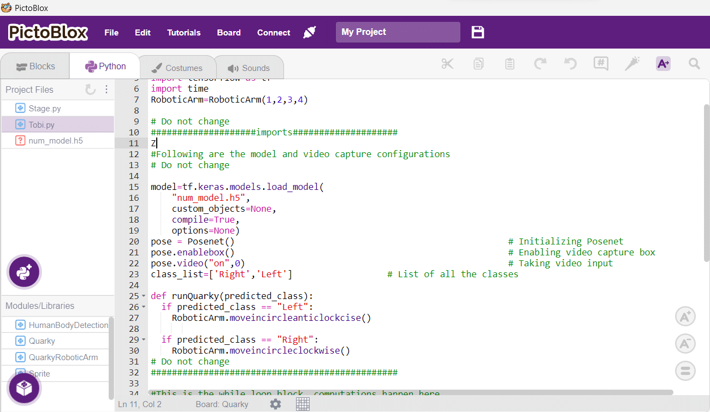Image resolution: width=710 pixels, height=412 pixels.
Task: Click the board connection plug icon
Action: [x=310, y=32]
